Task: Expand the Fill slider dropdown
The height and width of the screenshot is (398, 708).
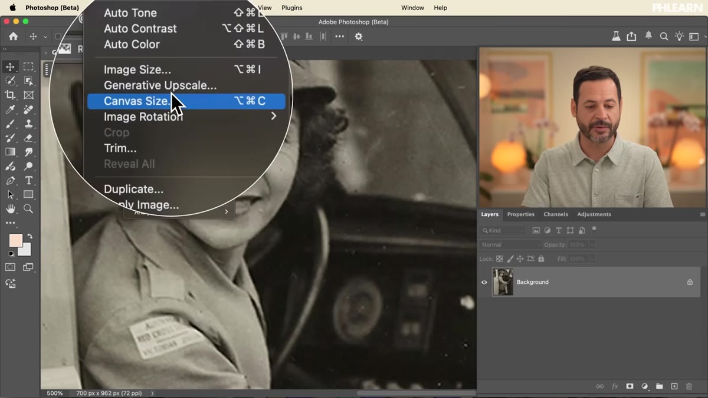Action: click(592, 258)
